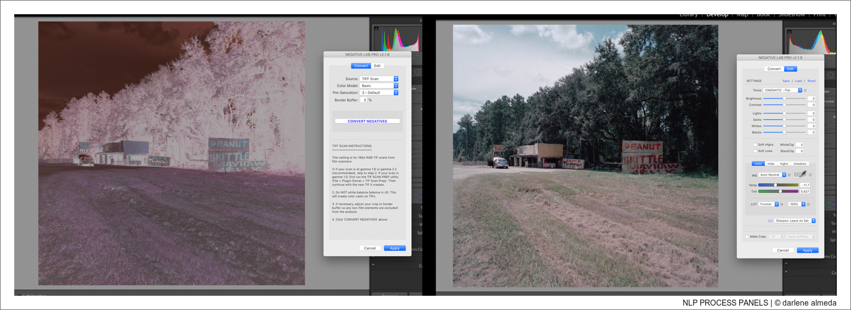Click the Load settings link

click(x=798, y=81)
